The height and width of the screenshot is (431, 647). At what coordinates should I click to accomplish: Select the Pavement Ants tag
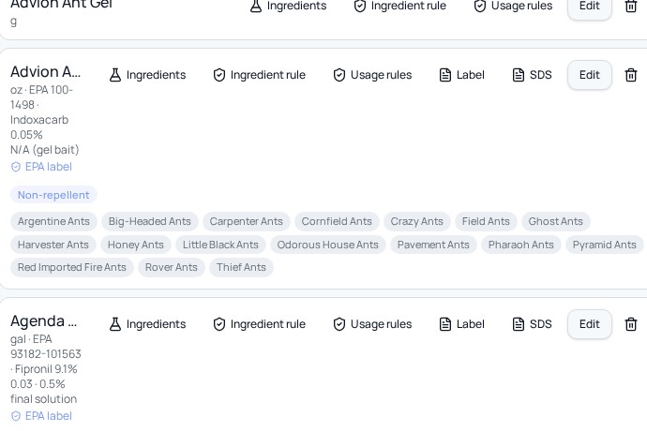point(433,245)
